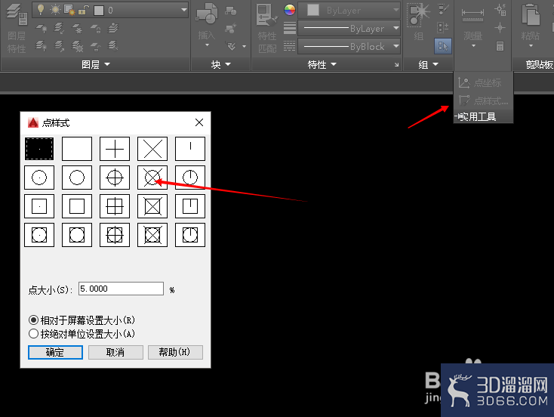
Task: Open the 点坐标 menu entry
Action: (x=480, y=83)
